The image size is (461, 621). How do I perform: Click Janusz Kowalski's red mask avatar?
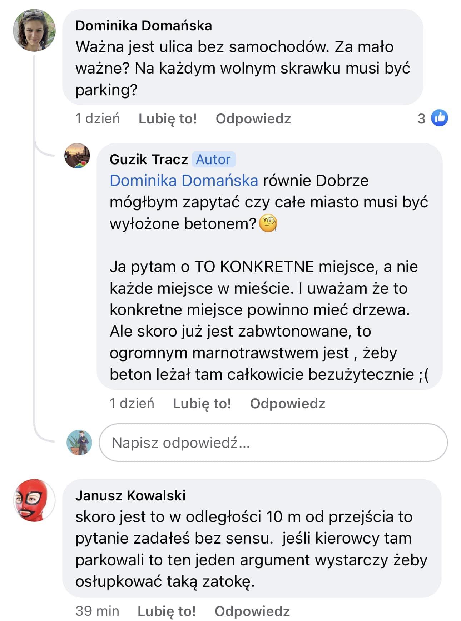[x=34, y=500]
